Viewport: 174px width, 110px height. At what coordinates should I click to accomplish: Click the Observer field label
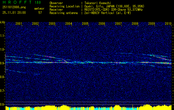(56, 3)
